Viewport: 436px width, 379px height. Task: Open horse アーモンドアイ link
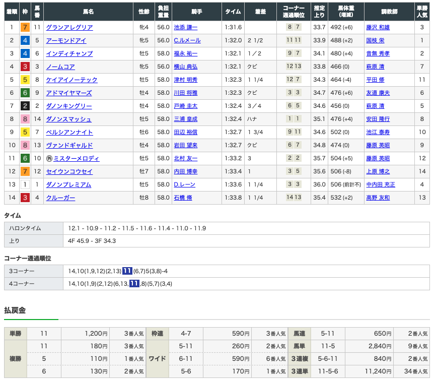click(66, 40)
